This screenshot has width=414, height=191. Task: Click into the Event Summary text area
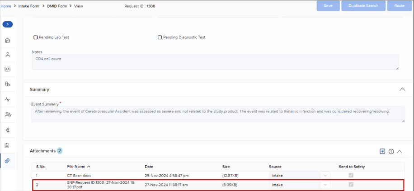tap(218, 114)
